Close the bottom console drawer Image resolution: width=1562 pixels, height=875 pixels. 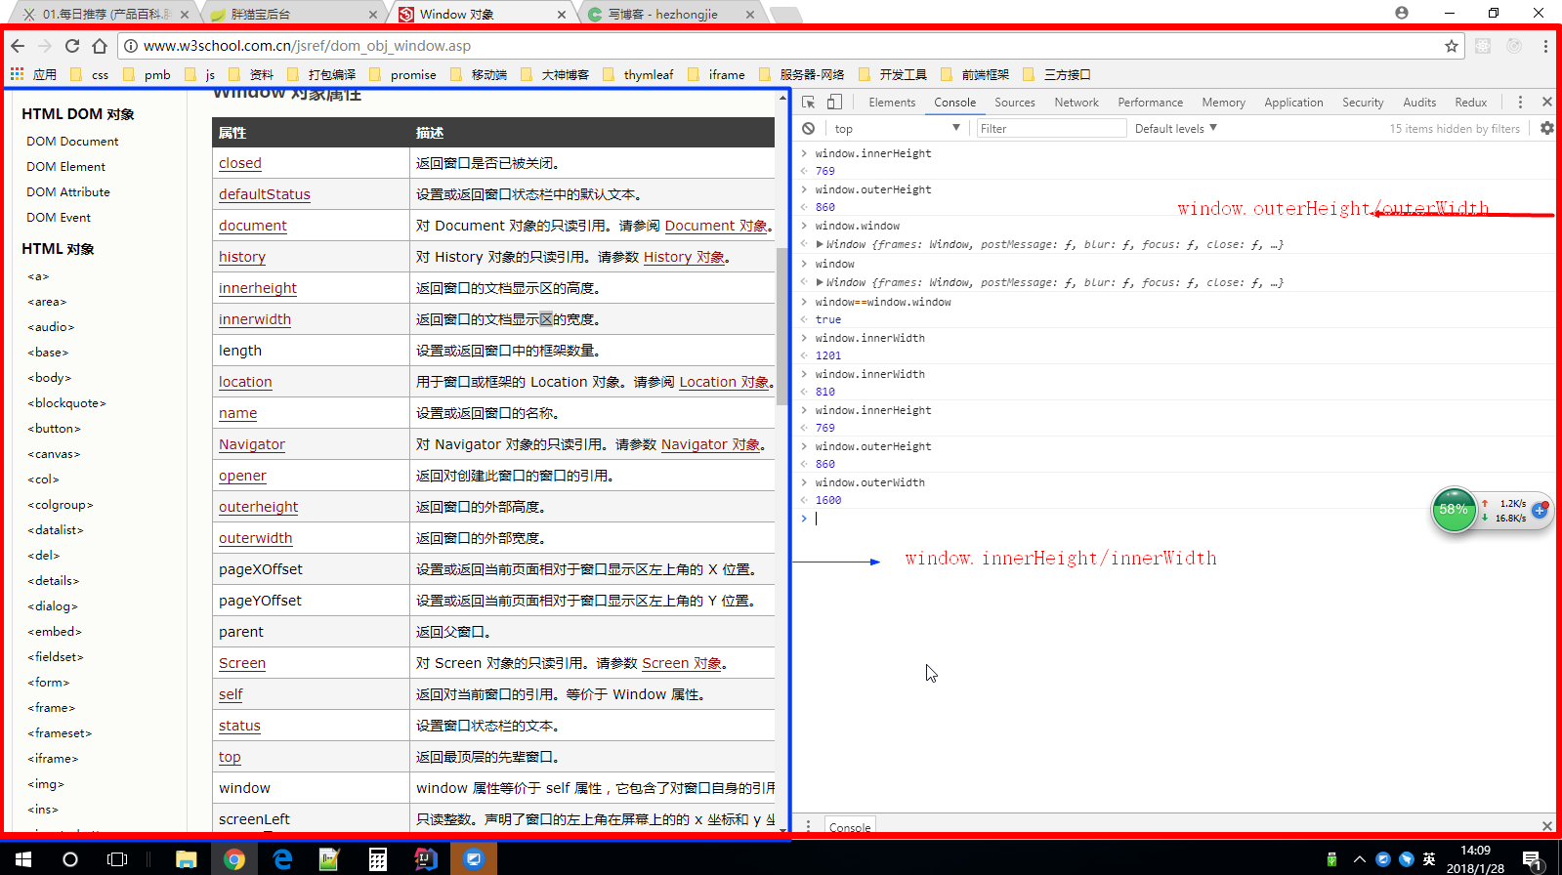click(1547, 826)
